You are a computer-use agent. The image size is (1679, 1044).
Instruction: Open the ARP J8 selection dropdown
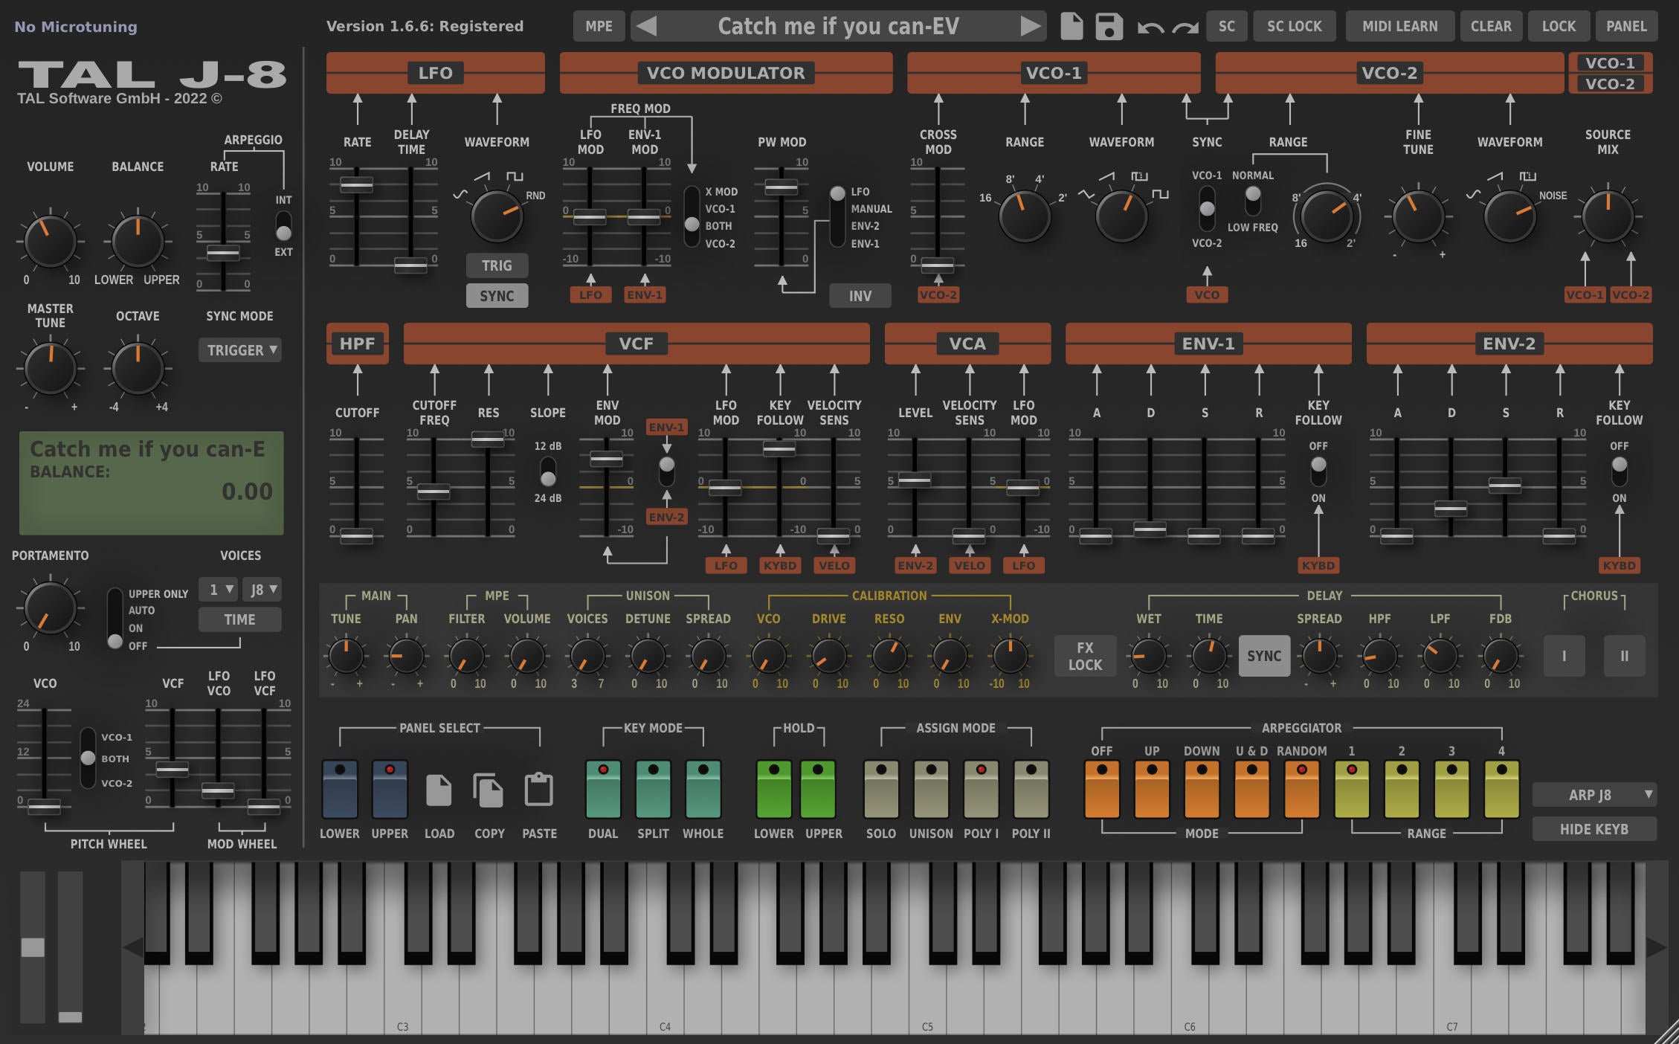pos(1594,794)
